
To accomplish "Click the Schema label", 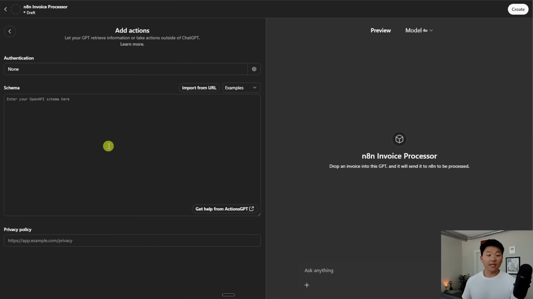I will 12,88.
